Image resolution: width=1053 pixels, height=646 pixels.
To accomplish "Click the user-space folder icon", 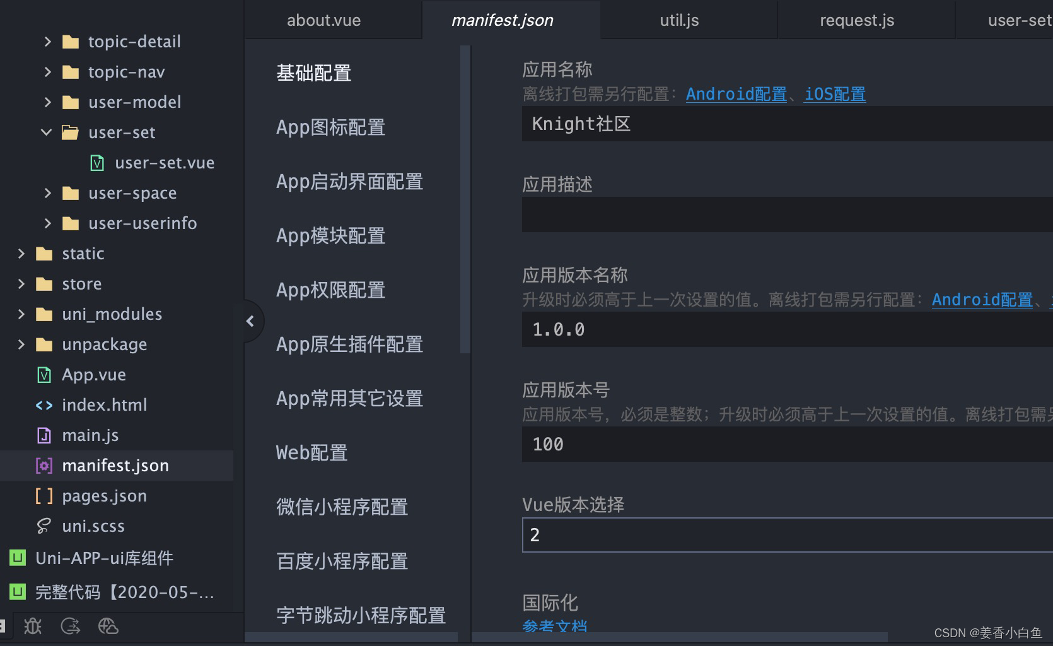I will [x=71, y=194].
